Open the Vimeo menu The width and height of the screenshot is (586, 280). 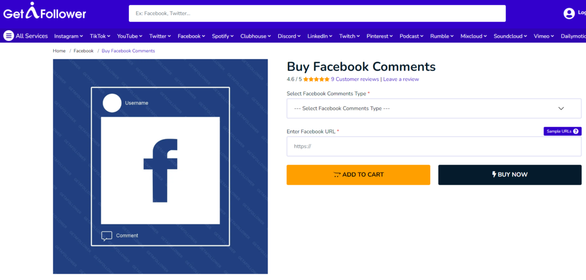[x=544, y=36]
